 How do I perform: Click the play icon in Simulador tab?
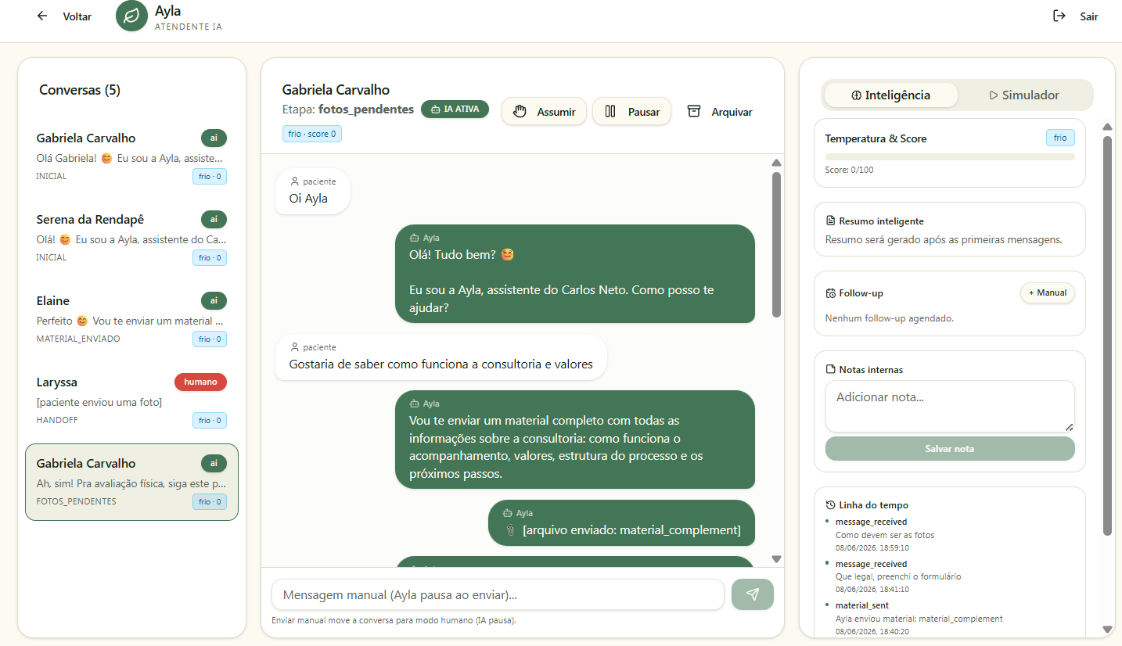994,95
